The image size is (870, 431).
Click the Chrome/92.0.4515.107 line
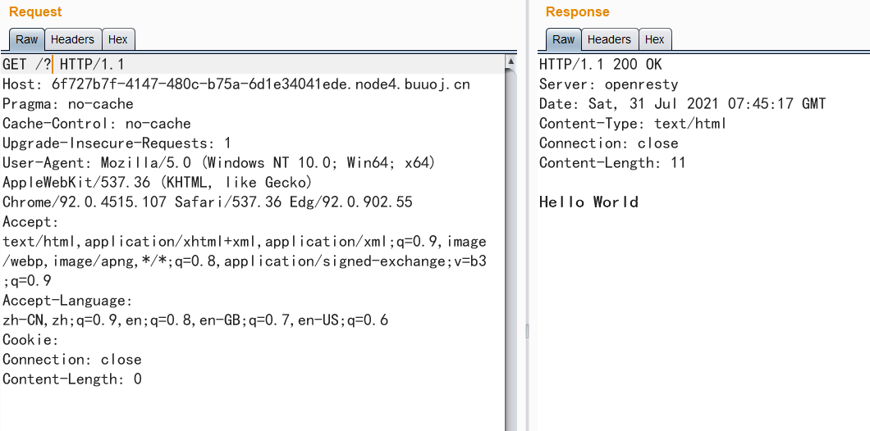pyautogui.click(x=208, y=202)
